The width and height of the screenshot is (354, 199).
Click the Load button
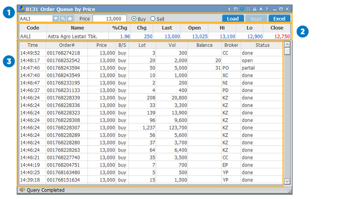coord(232,19)
